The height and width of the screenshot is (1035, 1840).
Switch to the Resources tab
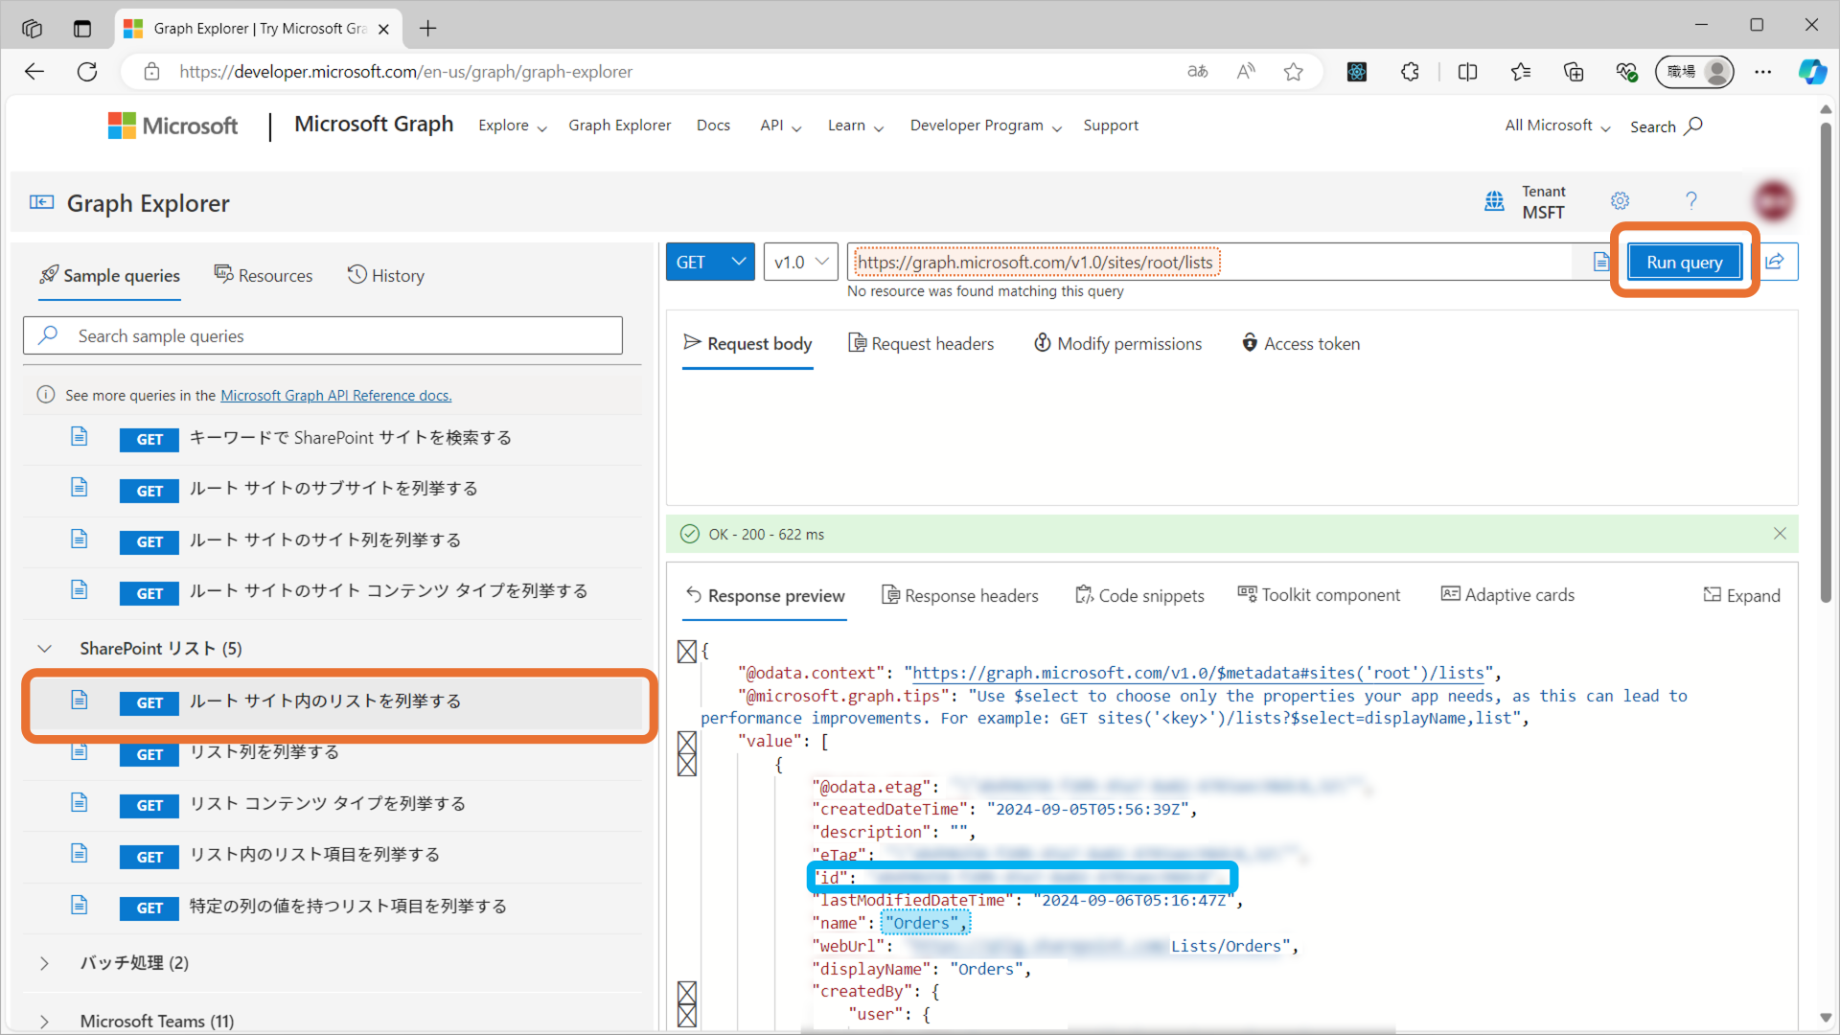click(264, 275)
